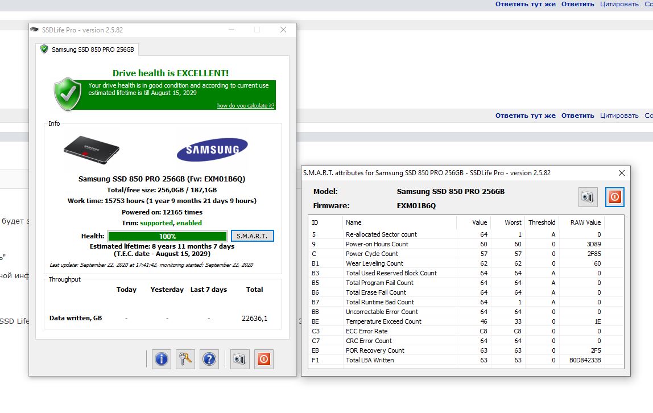Click SSDLife Pro title bar app icon
This screenshot has width=653, height=413.
point(35,30)
